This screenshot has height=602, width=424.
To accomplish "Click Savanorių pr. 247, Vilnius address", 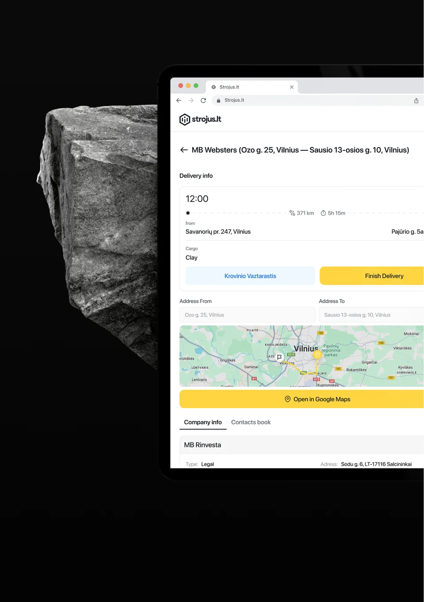I will [x=218, y=232].
